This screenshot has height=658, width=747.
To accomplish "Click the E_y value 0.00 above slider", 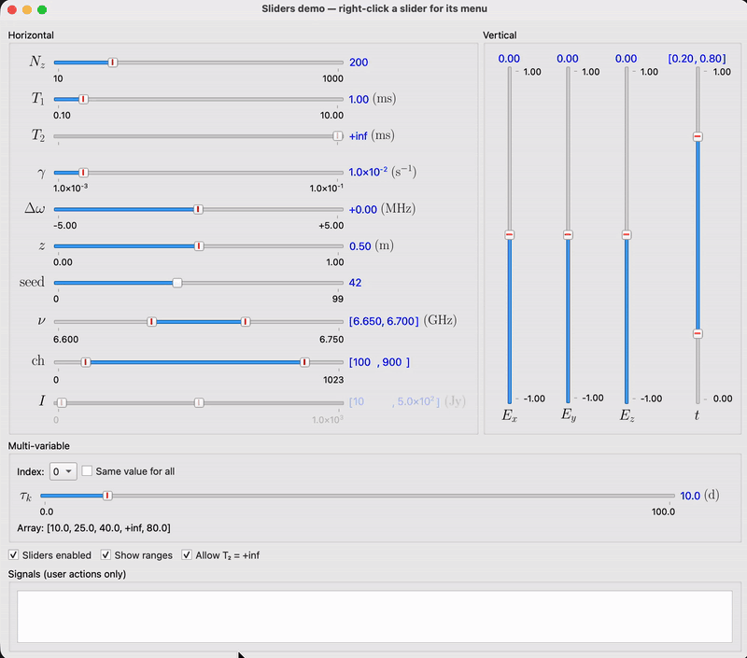I will 568,59.
